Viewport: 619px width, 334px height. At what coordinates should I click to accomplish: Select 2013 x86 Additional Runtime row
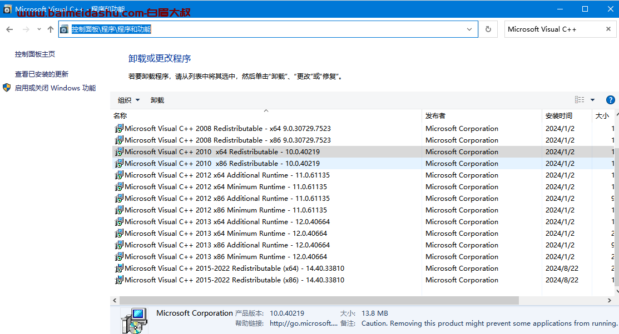(x=363, y=245)
